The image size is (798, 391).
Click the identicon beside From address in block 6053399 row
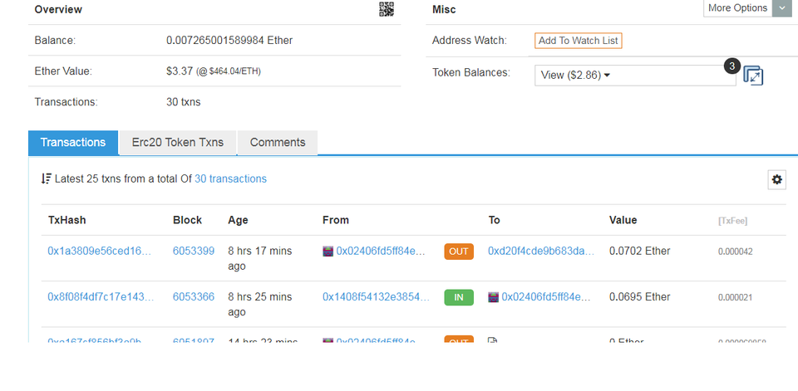(x=328, y=252)
